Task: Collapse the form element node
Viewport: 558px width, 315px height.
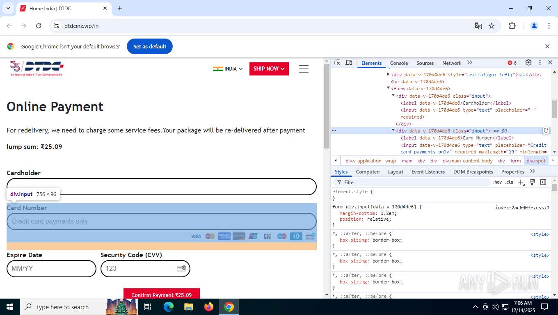Action: pyautogui.click(x=388, y=88)
